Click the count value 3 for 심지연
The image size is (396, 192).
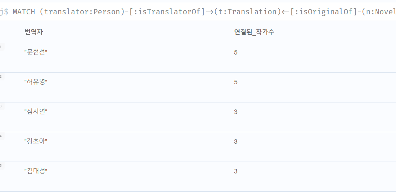(236, 112)
